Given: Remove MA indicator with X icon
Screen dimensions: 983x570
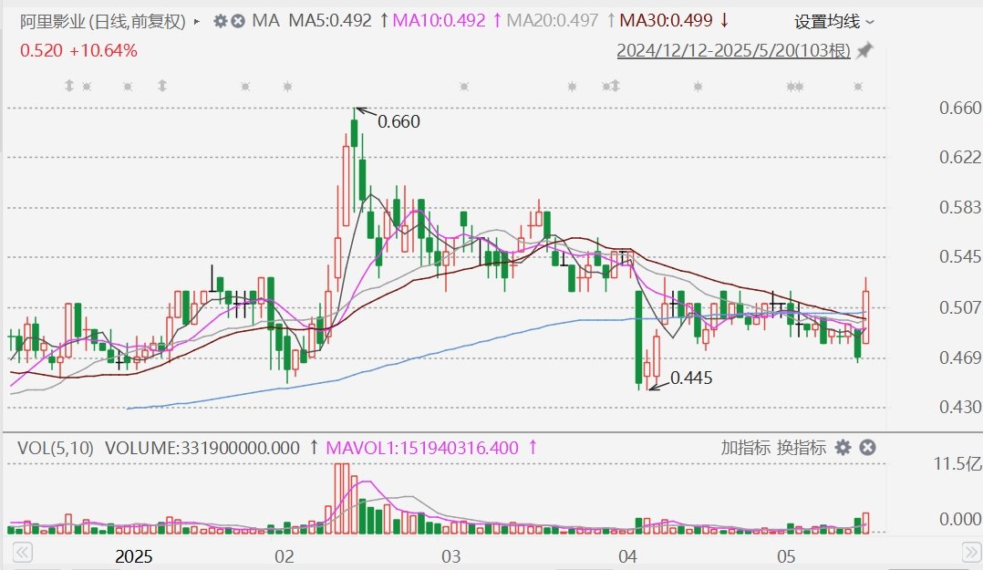Looking at the screenshot, I should click(x=238, y=21).
